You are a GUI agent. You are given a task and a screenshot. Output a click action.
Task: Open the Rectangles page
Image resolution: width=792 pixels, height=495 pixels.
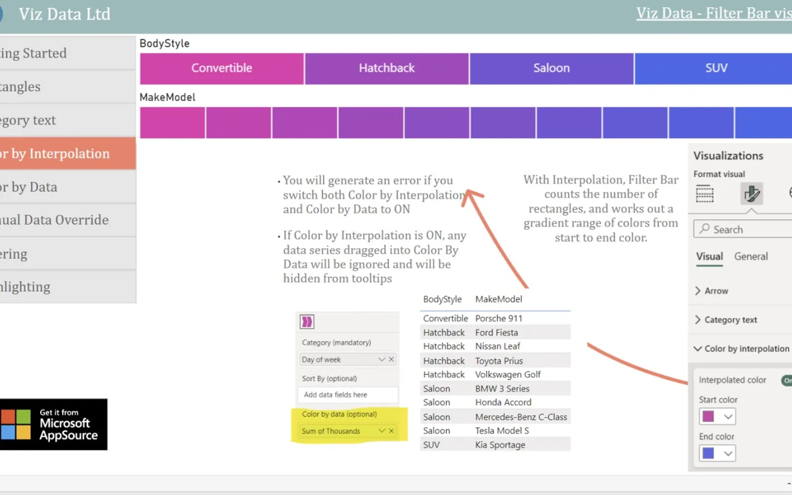tap(68, 87)
